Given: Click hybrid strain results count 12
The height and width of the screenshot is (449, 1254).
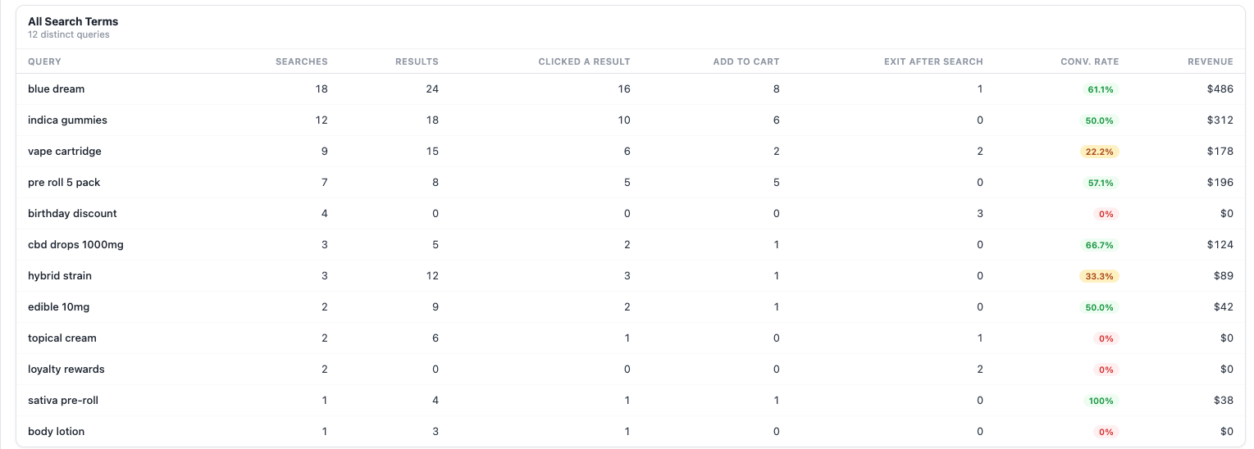Looking at the screenshot, I should click(432, 276).
